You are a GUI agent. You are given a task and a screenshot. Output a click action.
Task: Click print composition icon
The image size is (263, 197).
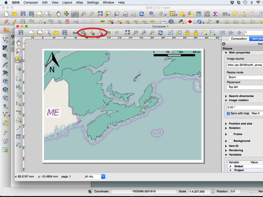pos(75,32)
